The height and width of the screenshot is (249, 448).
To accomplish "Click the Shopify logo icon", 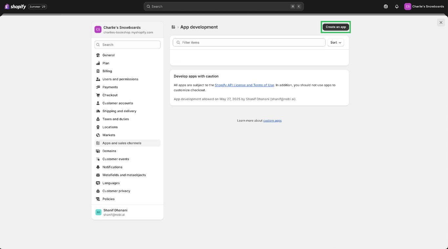I will [7, 7].
